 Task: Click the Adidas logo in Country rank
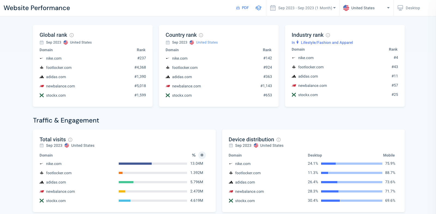[x=168, y=77]
